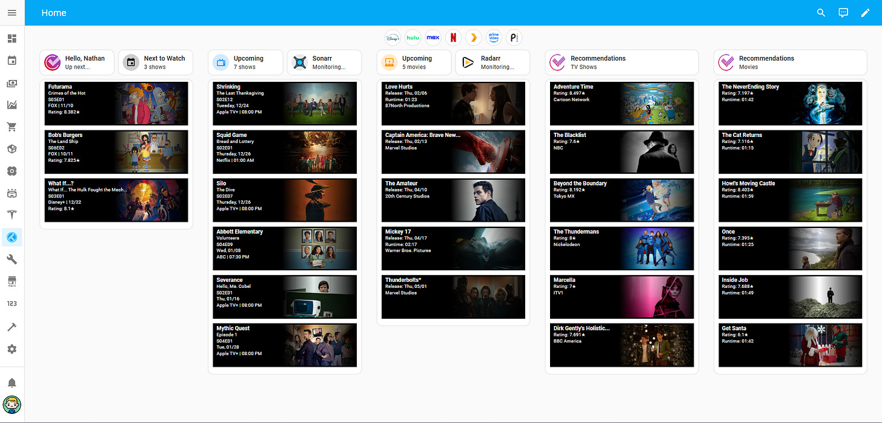The height and width of the screenshot is (423, 882).
Task: Open the shopping cart sidebar icon
Action: (12, 127)
